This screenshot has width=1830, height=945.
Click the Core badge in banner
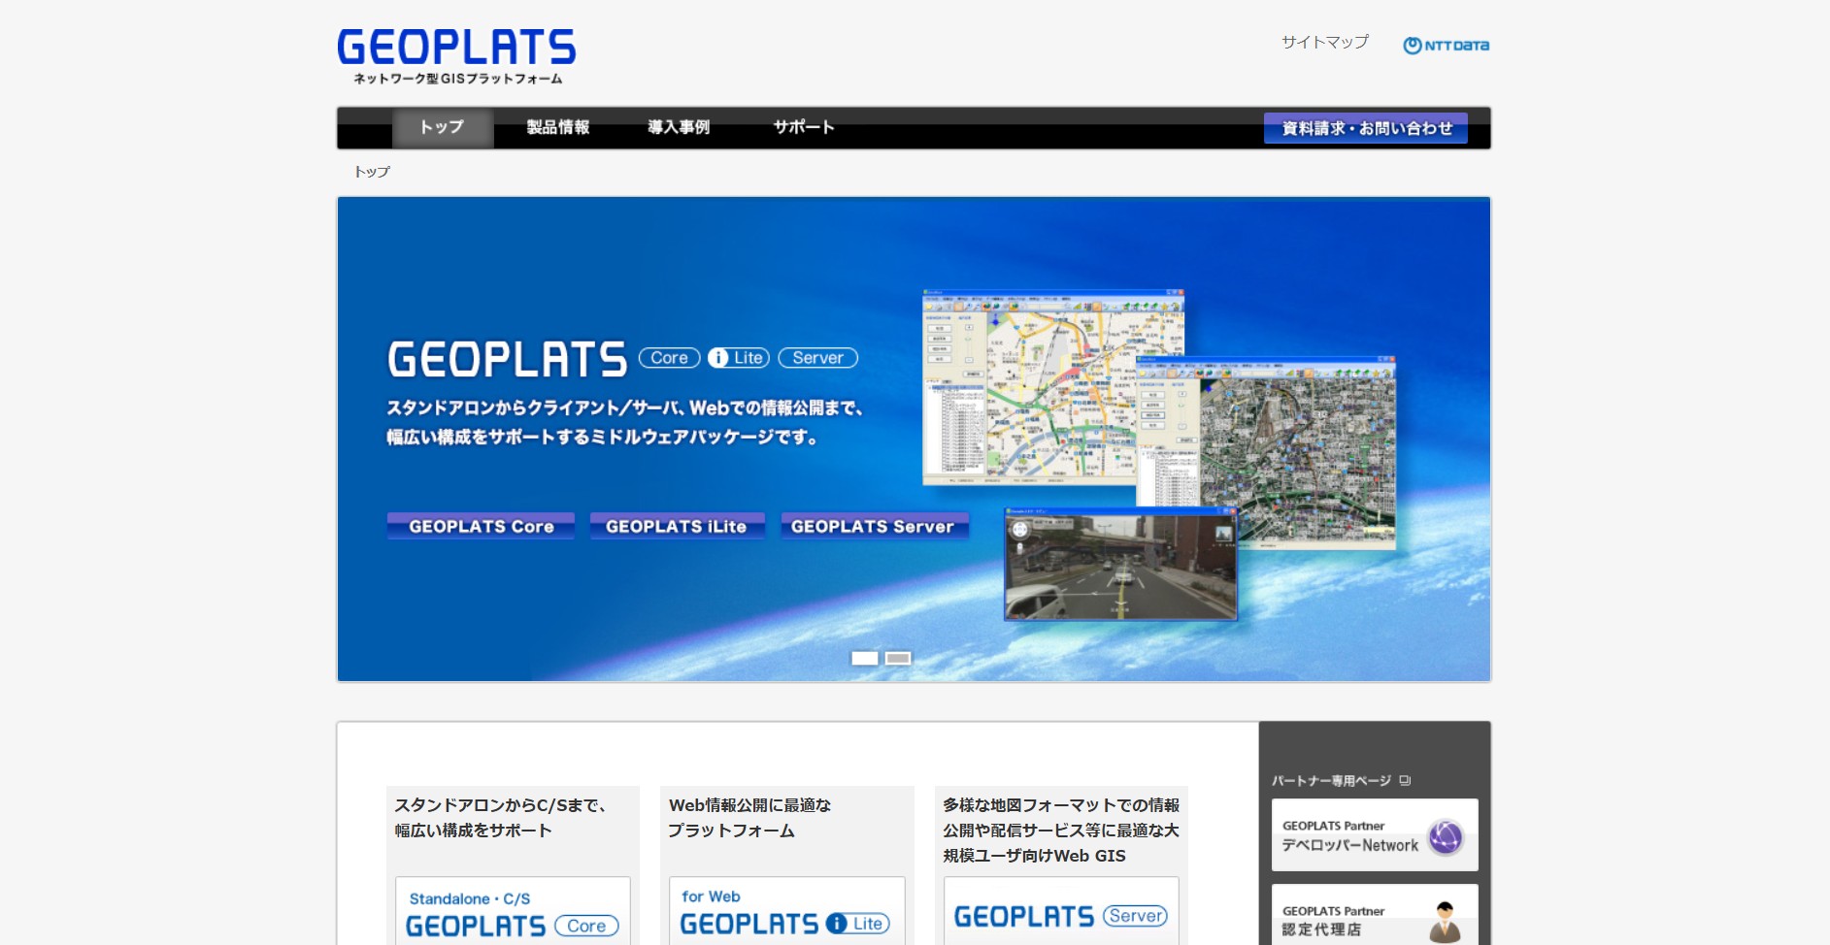669,358
